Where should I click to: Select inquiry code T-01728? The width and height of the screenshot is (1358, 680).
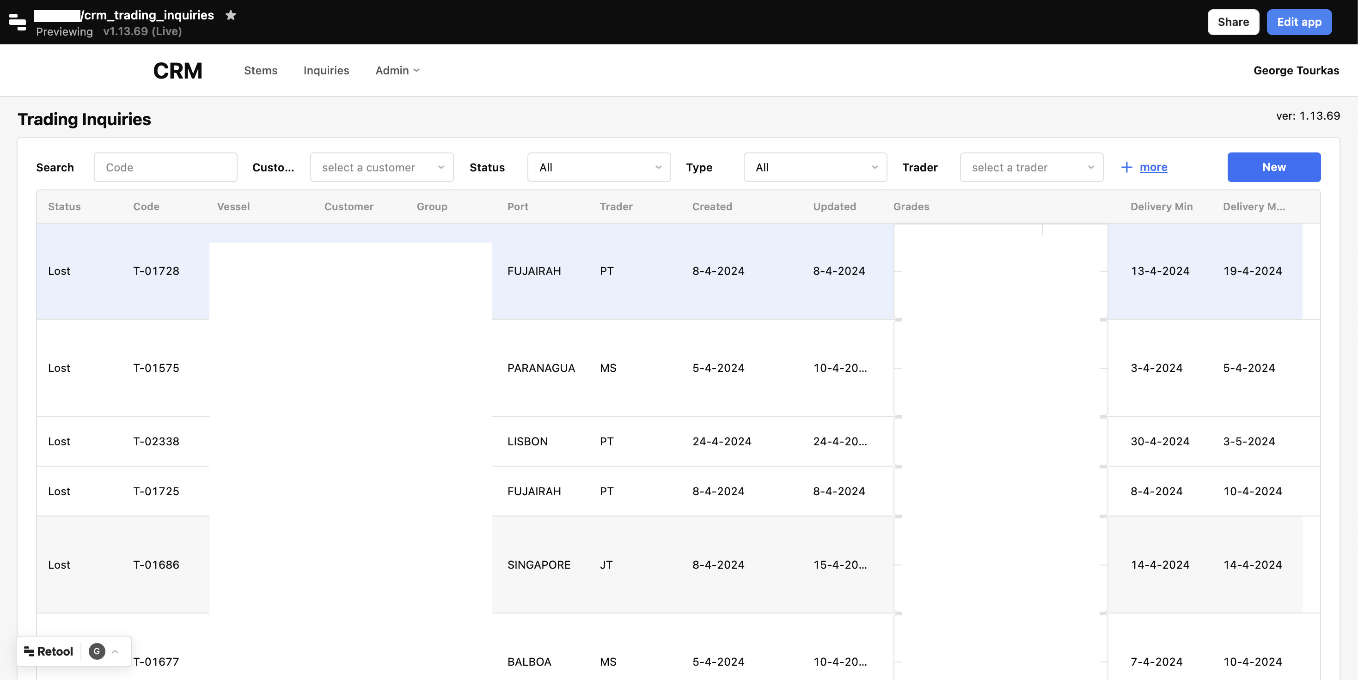[x=156, y=271]
